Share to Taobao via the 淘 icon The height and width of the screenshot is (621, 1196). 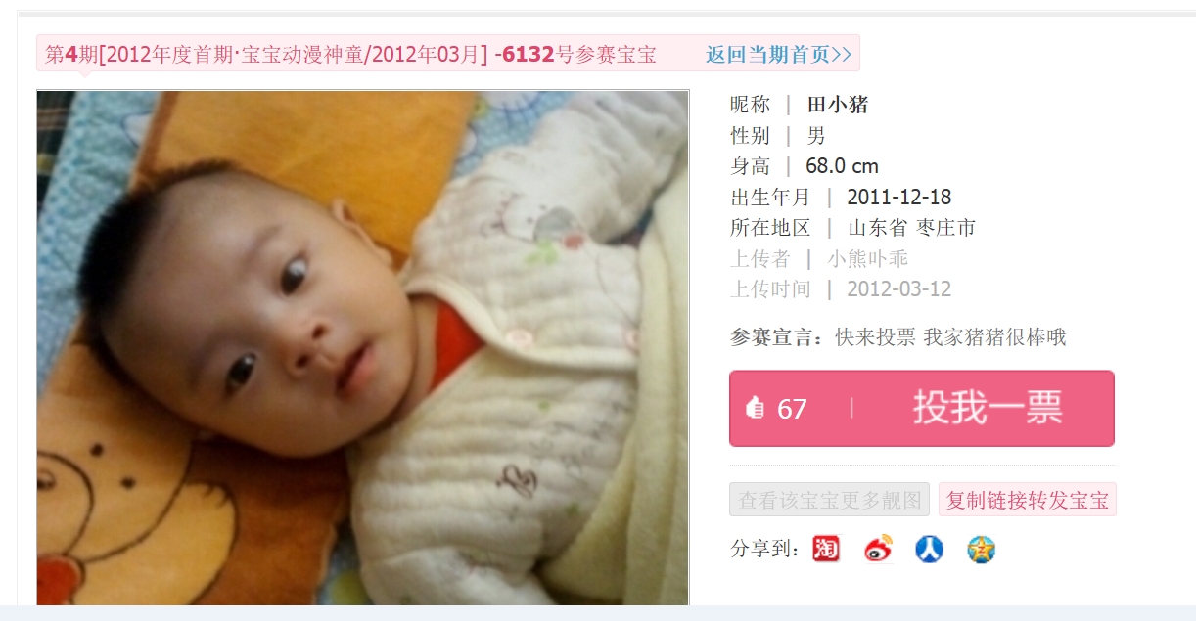click(x=826, y=550)
